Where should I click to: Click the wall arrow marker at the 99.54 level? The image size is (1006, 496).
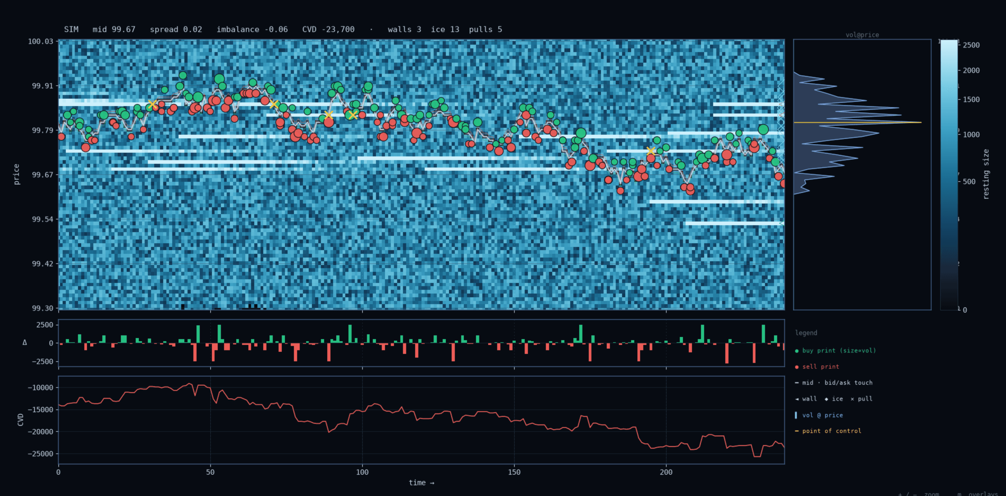click(782, 223)
